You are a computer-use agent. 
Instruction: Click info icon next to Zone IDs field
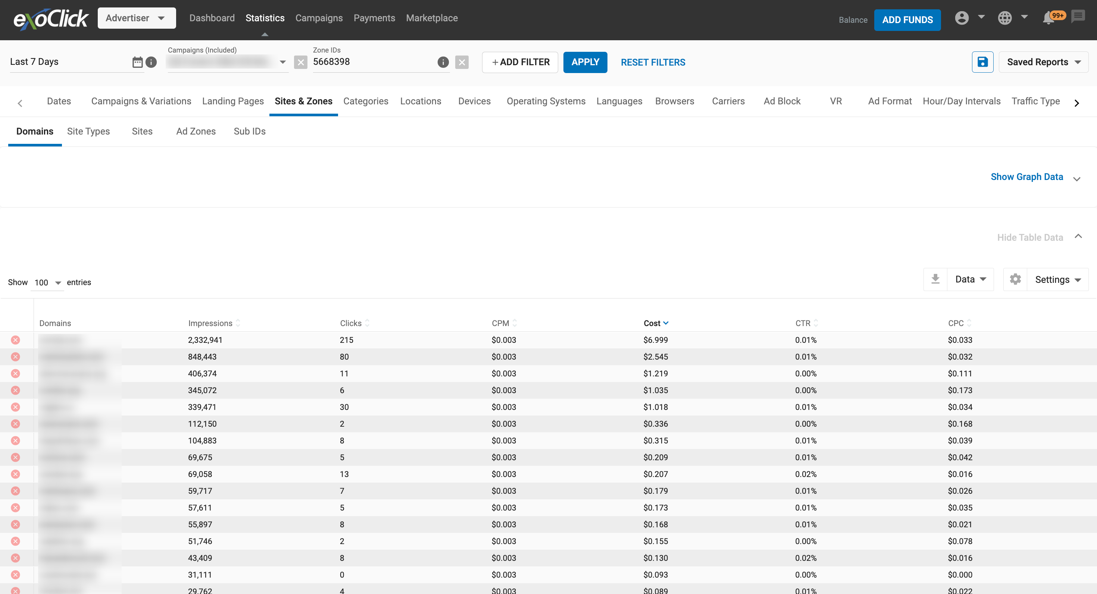(x=443, y=63)
